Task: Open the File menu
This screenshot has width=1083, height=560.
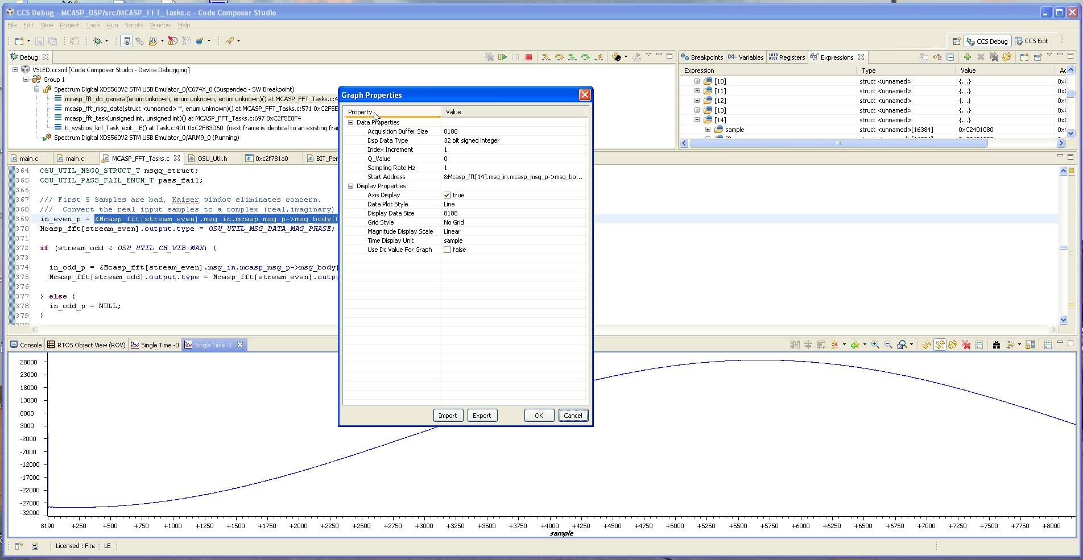Action: pyautogui.click(x=12, y=25)
